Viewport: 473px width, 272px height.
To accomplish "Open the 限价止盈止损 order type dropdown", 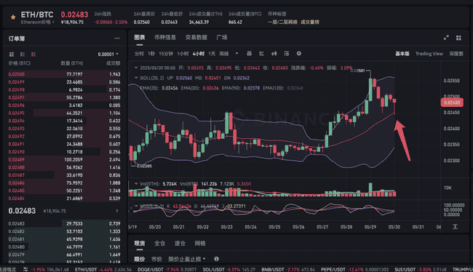I will pyautogui.click(x=187, y=259).
